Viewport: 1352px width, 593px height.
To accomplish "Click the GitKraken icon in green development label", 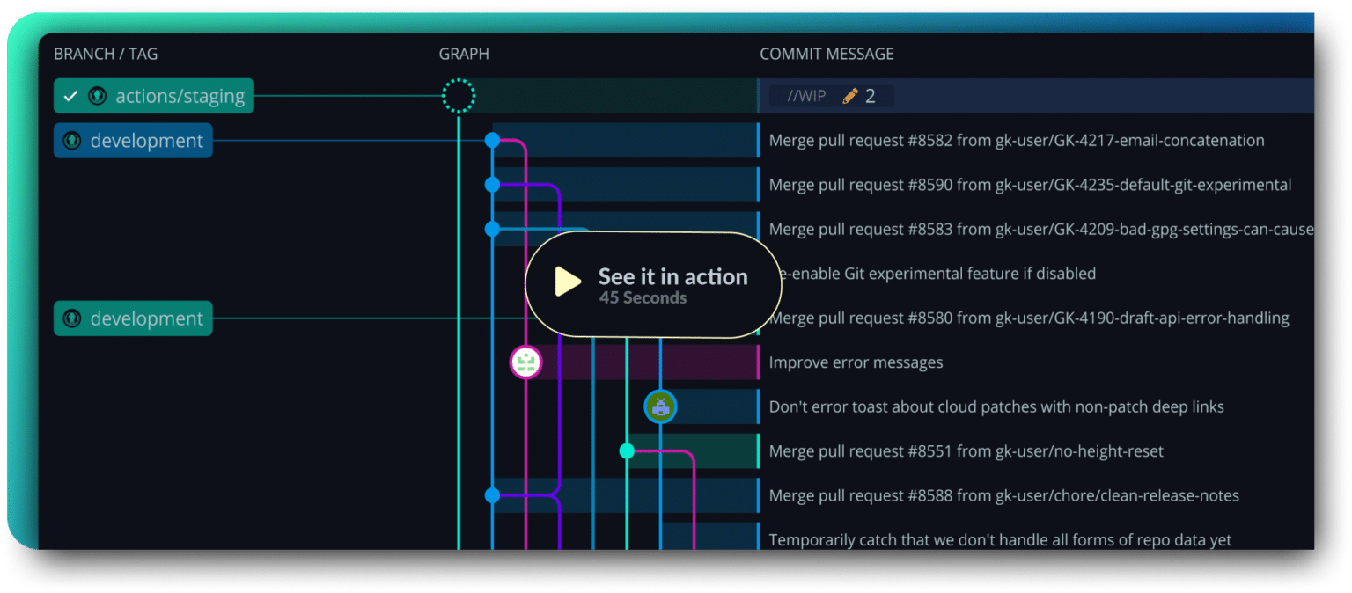I will [x=72, y=318].
